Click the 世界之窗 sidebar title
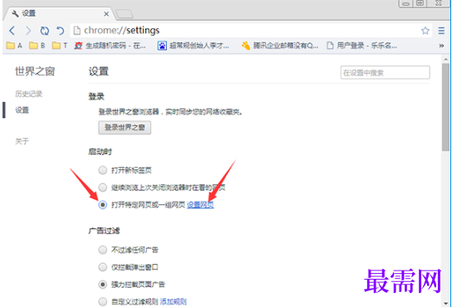Image resolution: width=457 pixels, height=307 pixels. coord(35,71)
